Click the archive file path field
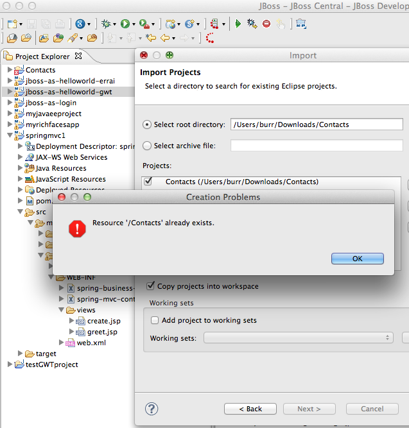Image resolution: width=409 pixels, height=428 pixels. pyautogui.click(x=317, y=145)
